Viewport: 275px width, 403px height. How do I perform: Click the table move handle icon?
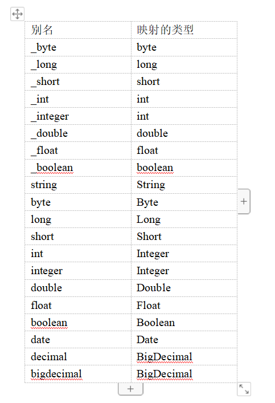pyautogui.click(x=17, y=14)
